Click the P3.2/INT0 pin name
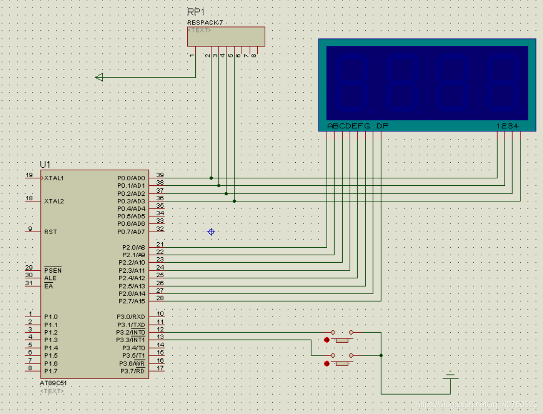The width and height of the screenshot is (543, 414). (x=130, y=333)
